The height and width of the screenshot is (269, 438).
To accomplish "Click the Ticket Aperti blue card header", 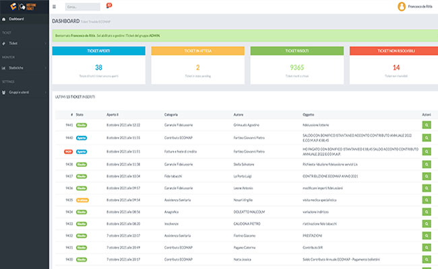I will tap(98, 50).
